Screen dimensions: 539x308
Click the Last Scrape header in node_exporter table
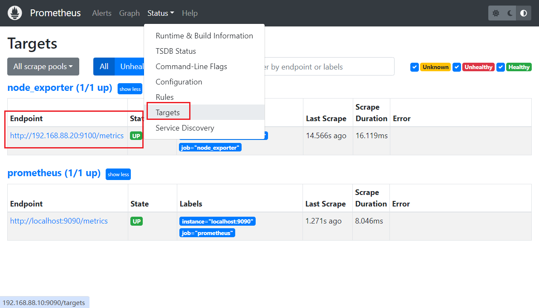pos(326,119)
